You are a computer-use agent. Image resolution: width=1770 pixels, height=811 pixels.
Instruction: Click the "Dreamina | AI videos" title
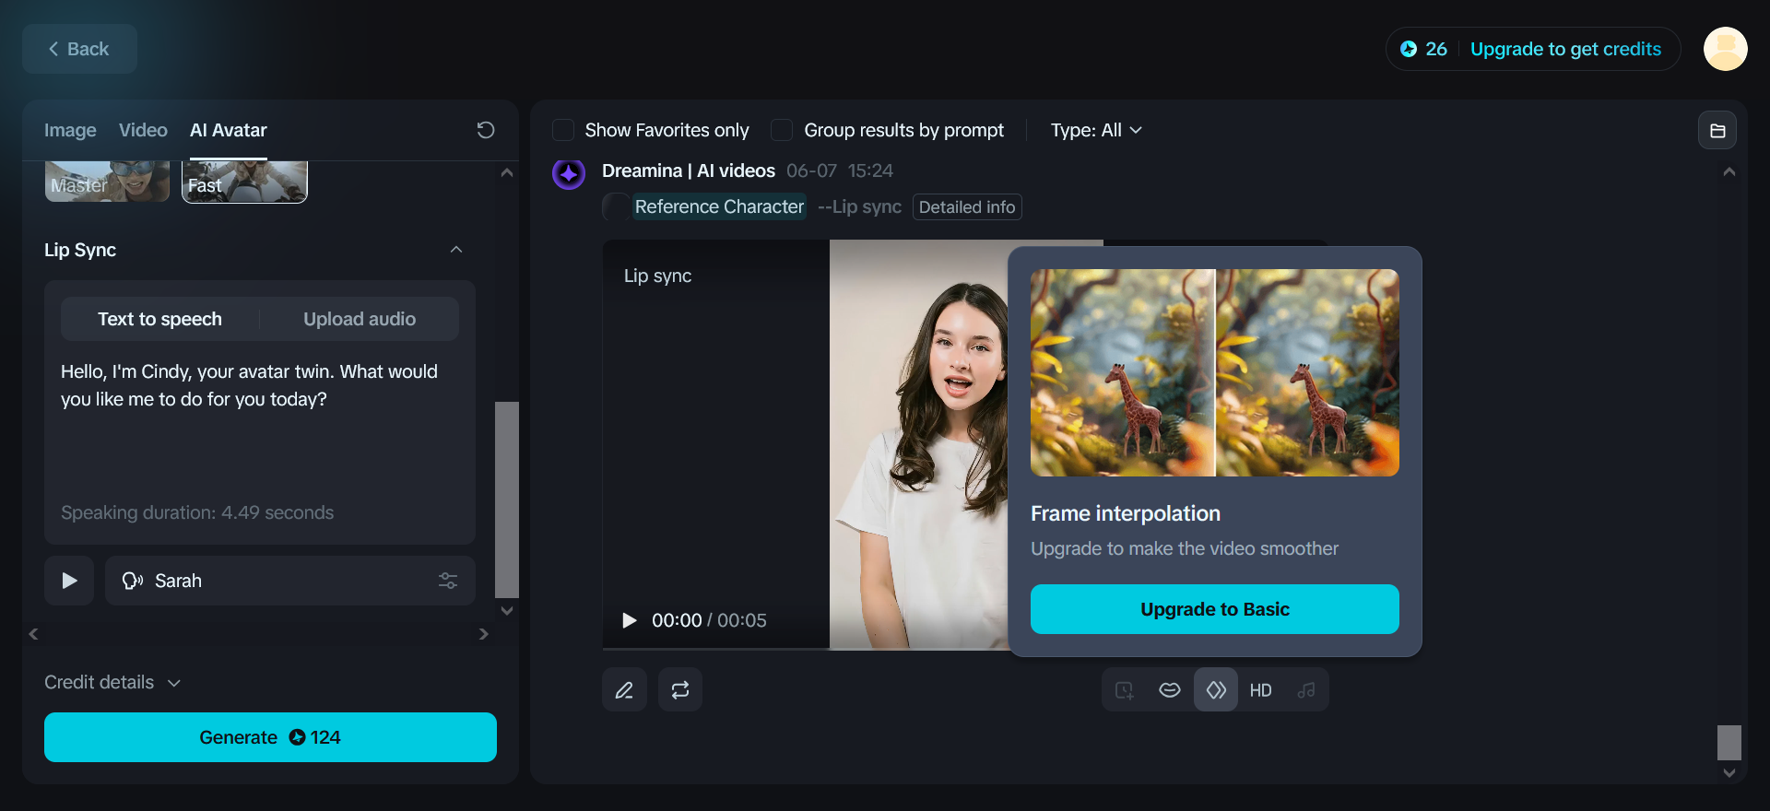[689, 170]
